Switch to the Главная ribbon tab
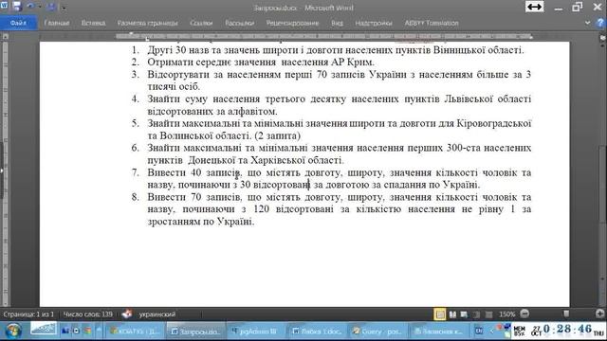 [57, 23]
